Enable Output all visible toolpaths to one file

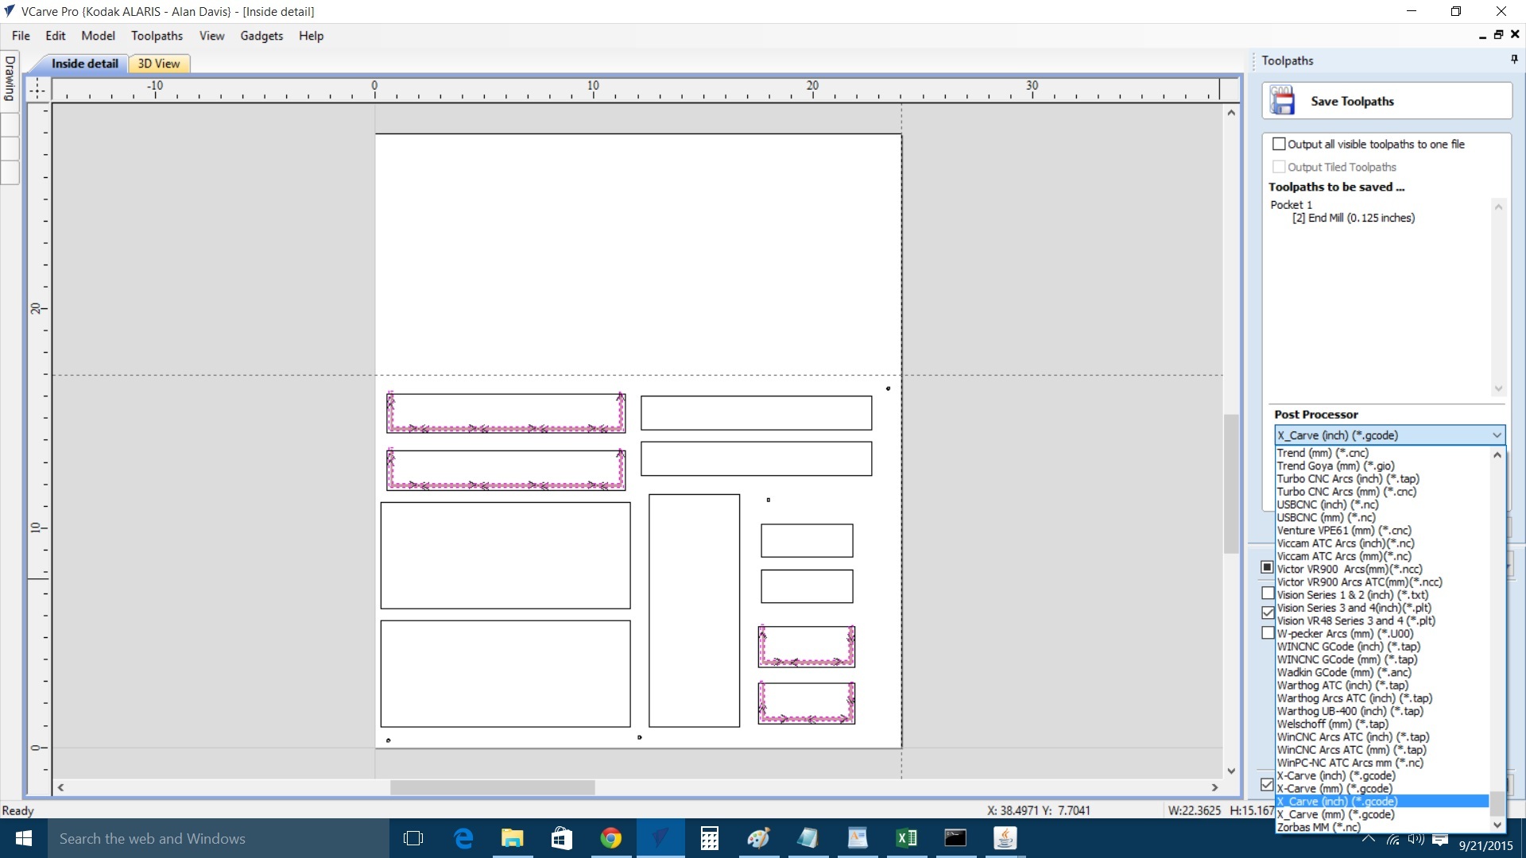1279,144
